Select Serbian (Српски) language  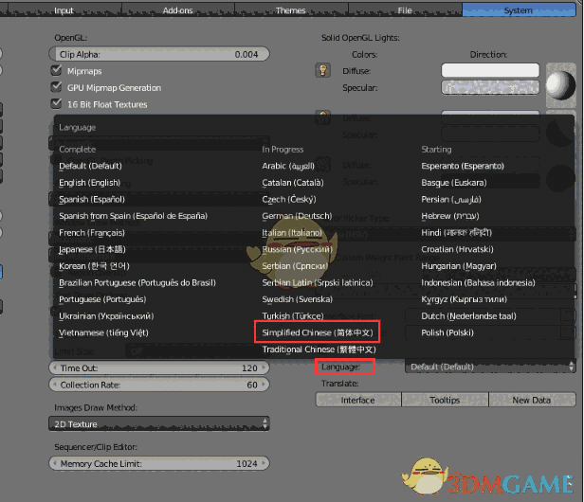pos(295,266)
